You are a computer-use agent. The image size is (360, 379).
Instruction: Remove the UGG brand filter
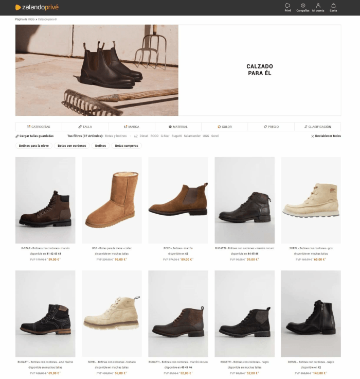(206, 136)
